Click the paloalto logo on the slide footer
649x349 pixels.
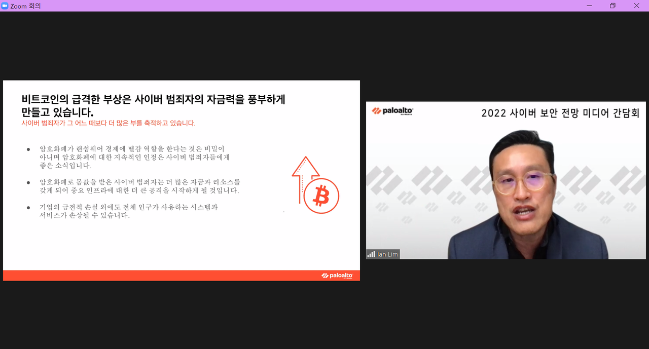[337, 276]
